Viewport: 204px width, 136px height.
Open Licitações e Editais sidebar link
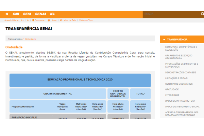176,78
